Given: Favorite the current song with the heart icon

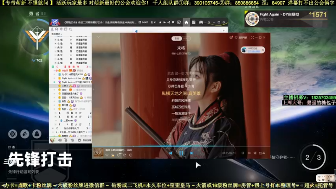Looking at the screenshot, I should tap(107, 155).
